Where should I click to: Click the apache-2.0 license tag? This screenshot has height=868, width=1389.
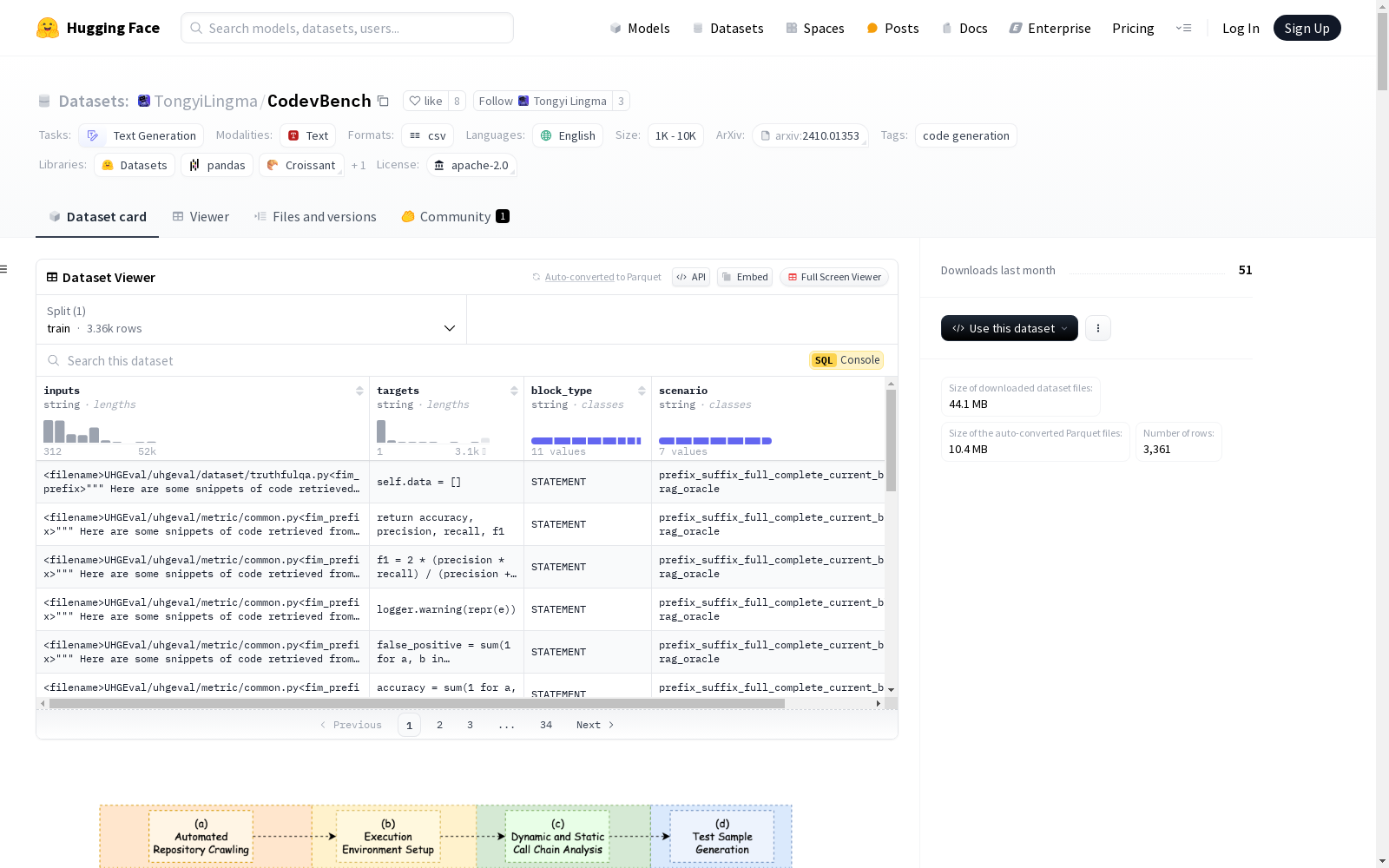(x=471, y=165)
